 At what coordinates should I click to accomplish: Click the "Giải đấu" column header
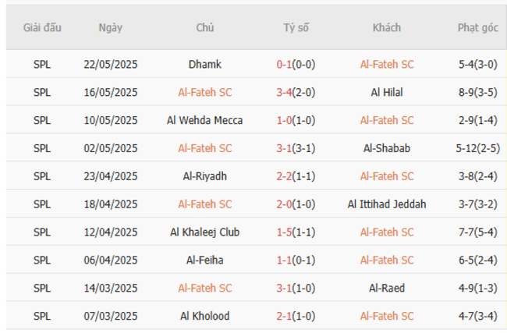click(x=42, y=27)
